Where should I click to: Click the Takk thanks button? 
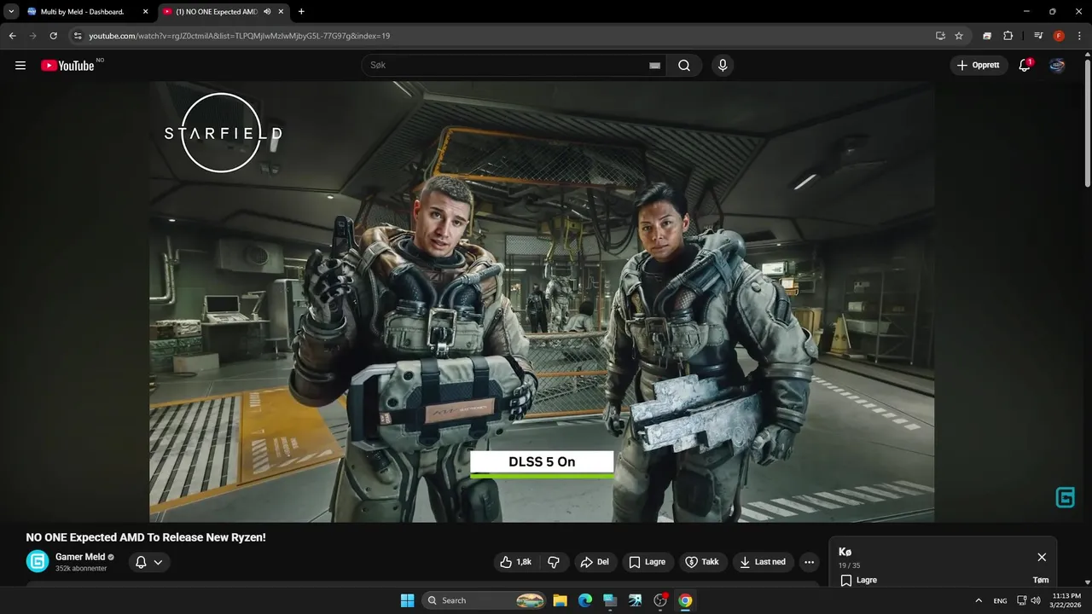[x=702, y=562]
